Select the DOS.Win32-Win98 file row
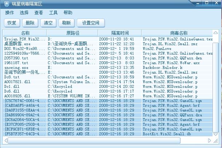222x148 pixels. [108, 48]
